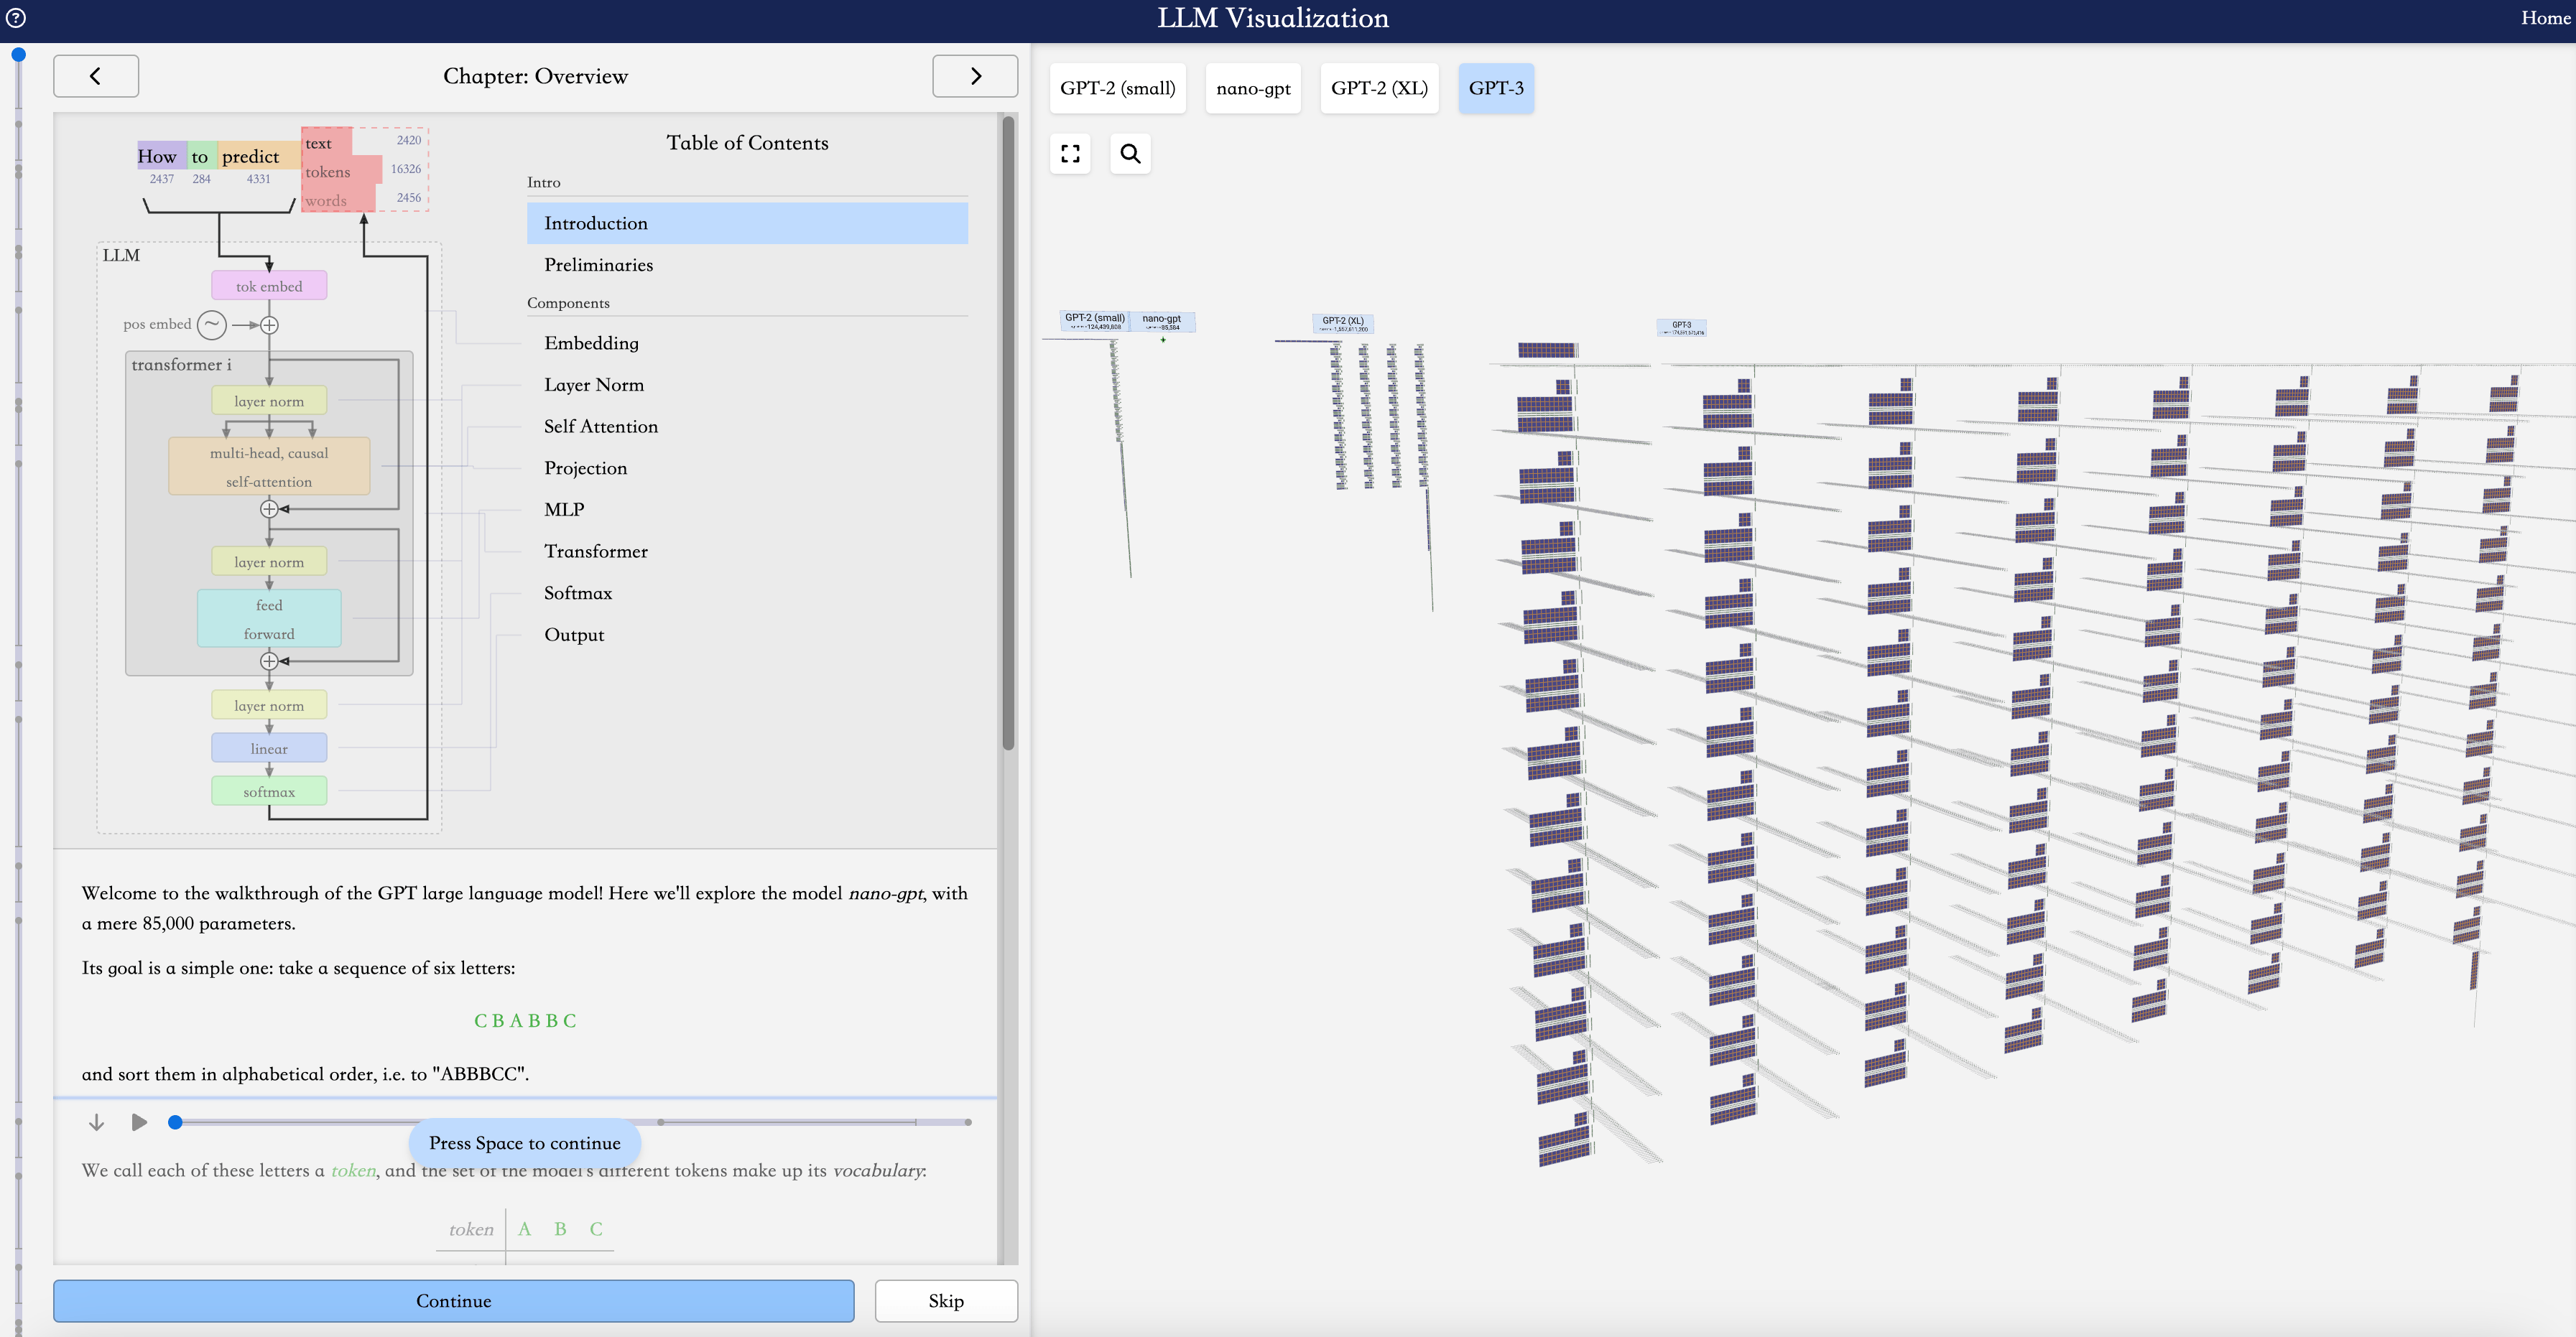
Task: Select the GPT-3 model tab
Action: (1496, 88)
